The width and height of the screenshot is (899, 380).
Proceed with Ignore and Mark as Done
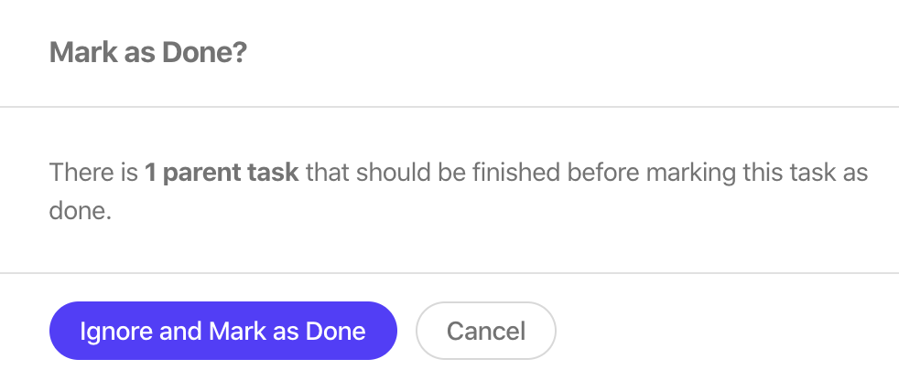223,331
